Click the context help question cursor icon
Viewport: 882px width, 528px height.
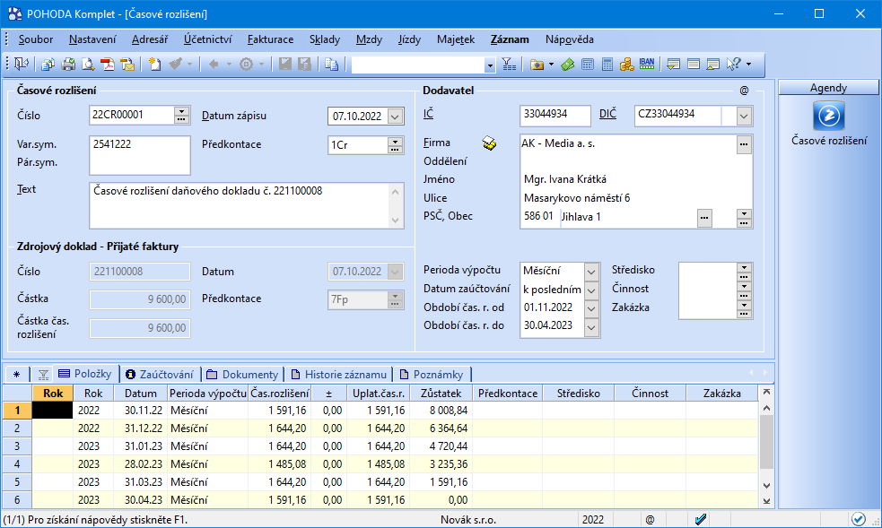click(733, 65)
